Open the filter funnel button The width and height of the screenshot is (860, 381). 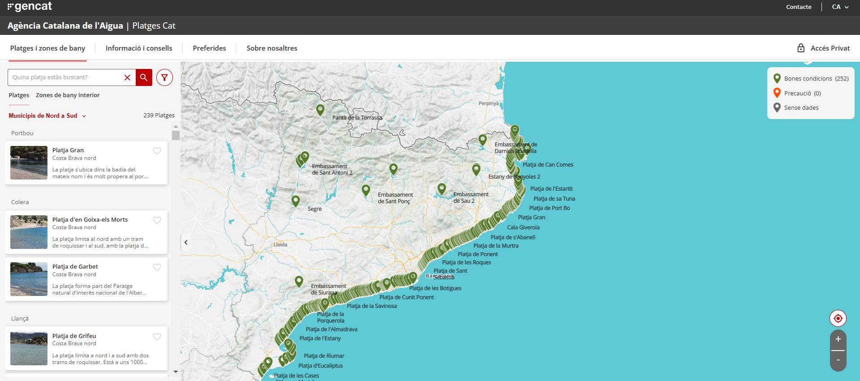tap(164, 77)
